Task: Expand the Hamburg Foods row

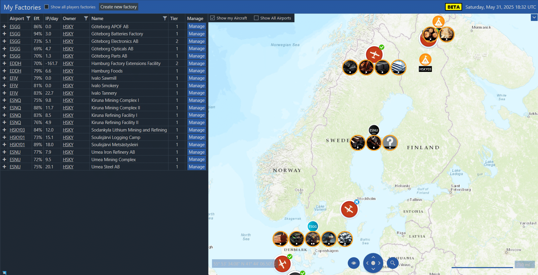Action: coord(4,71)
